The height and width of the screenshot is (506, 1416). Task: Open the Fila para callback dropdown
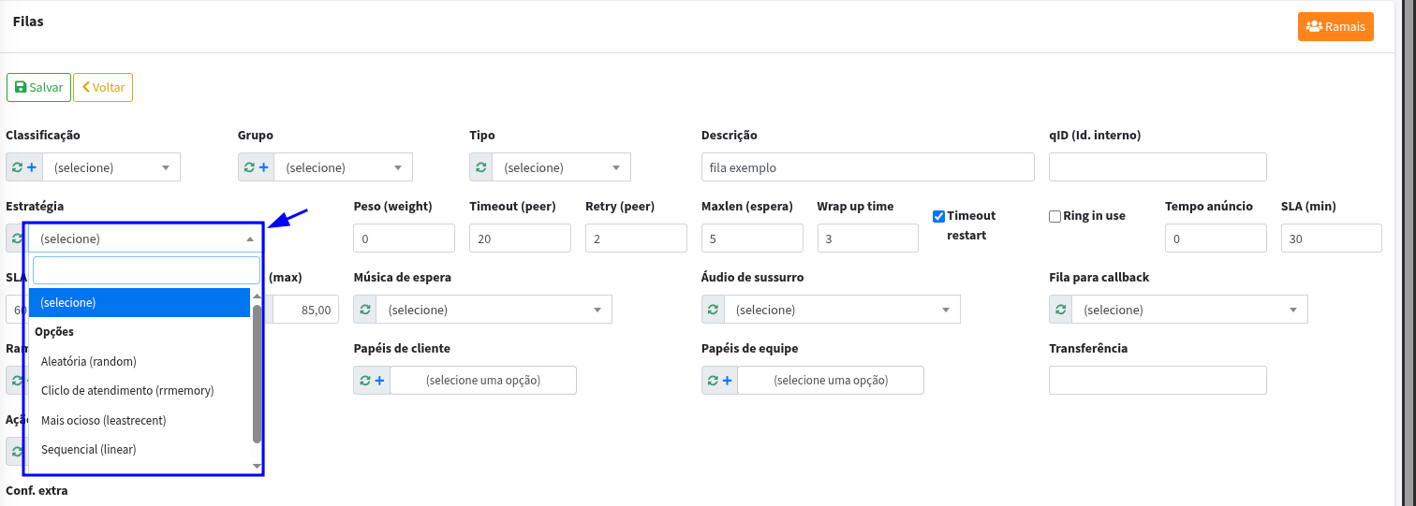click(x=1189, y=310)
